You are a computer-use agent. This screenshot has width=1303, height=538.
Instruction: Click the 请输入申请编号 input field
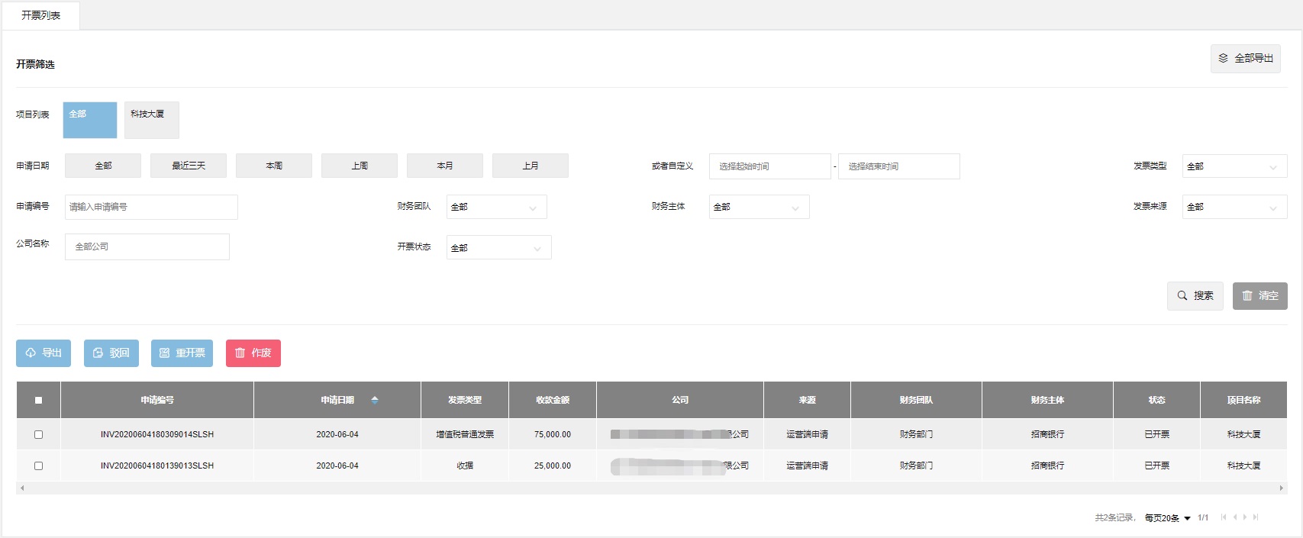point(151,207)
